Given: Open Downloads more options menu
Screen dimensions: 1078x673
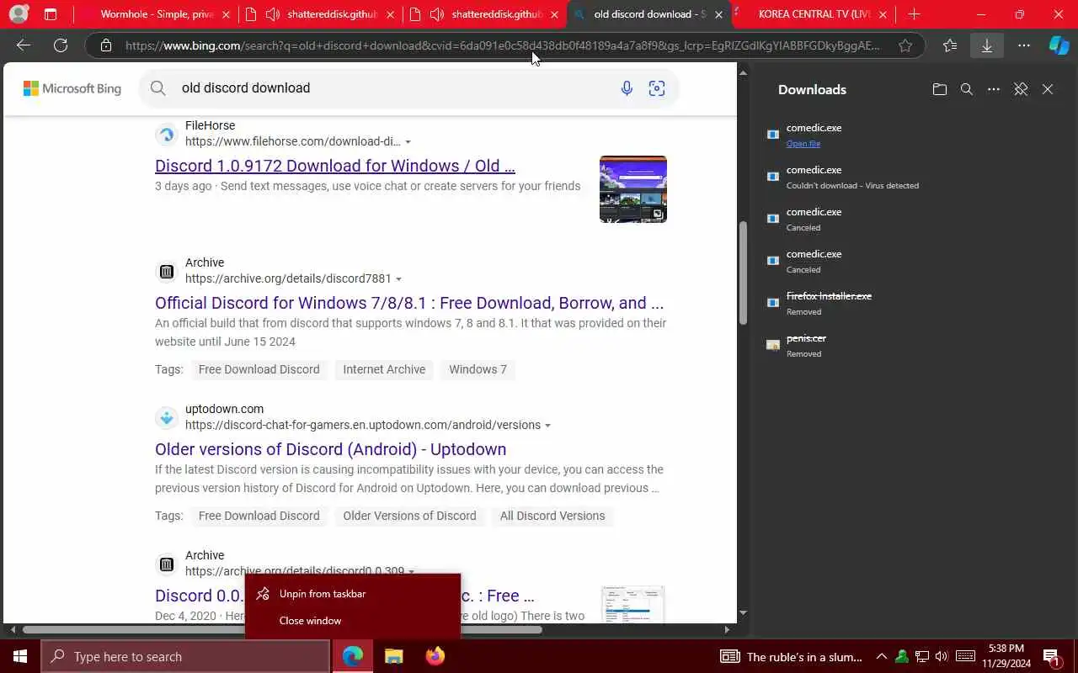Looking at the screenshot, I should pyautogui.click(x=994, y=89).
